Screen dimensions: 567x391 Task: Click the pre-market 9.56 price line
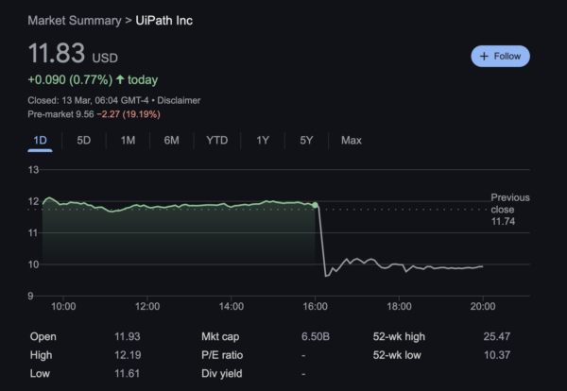tap(94, 114)
